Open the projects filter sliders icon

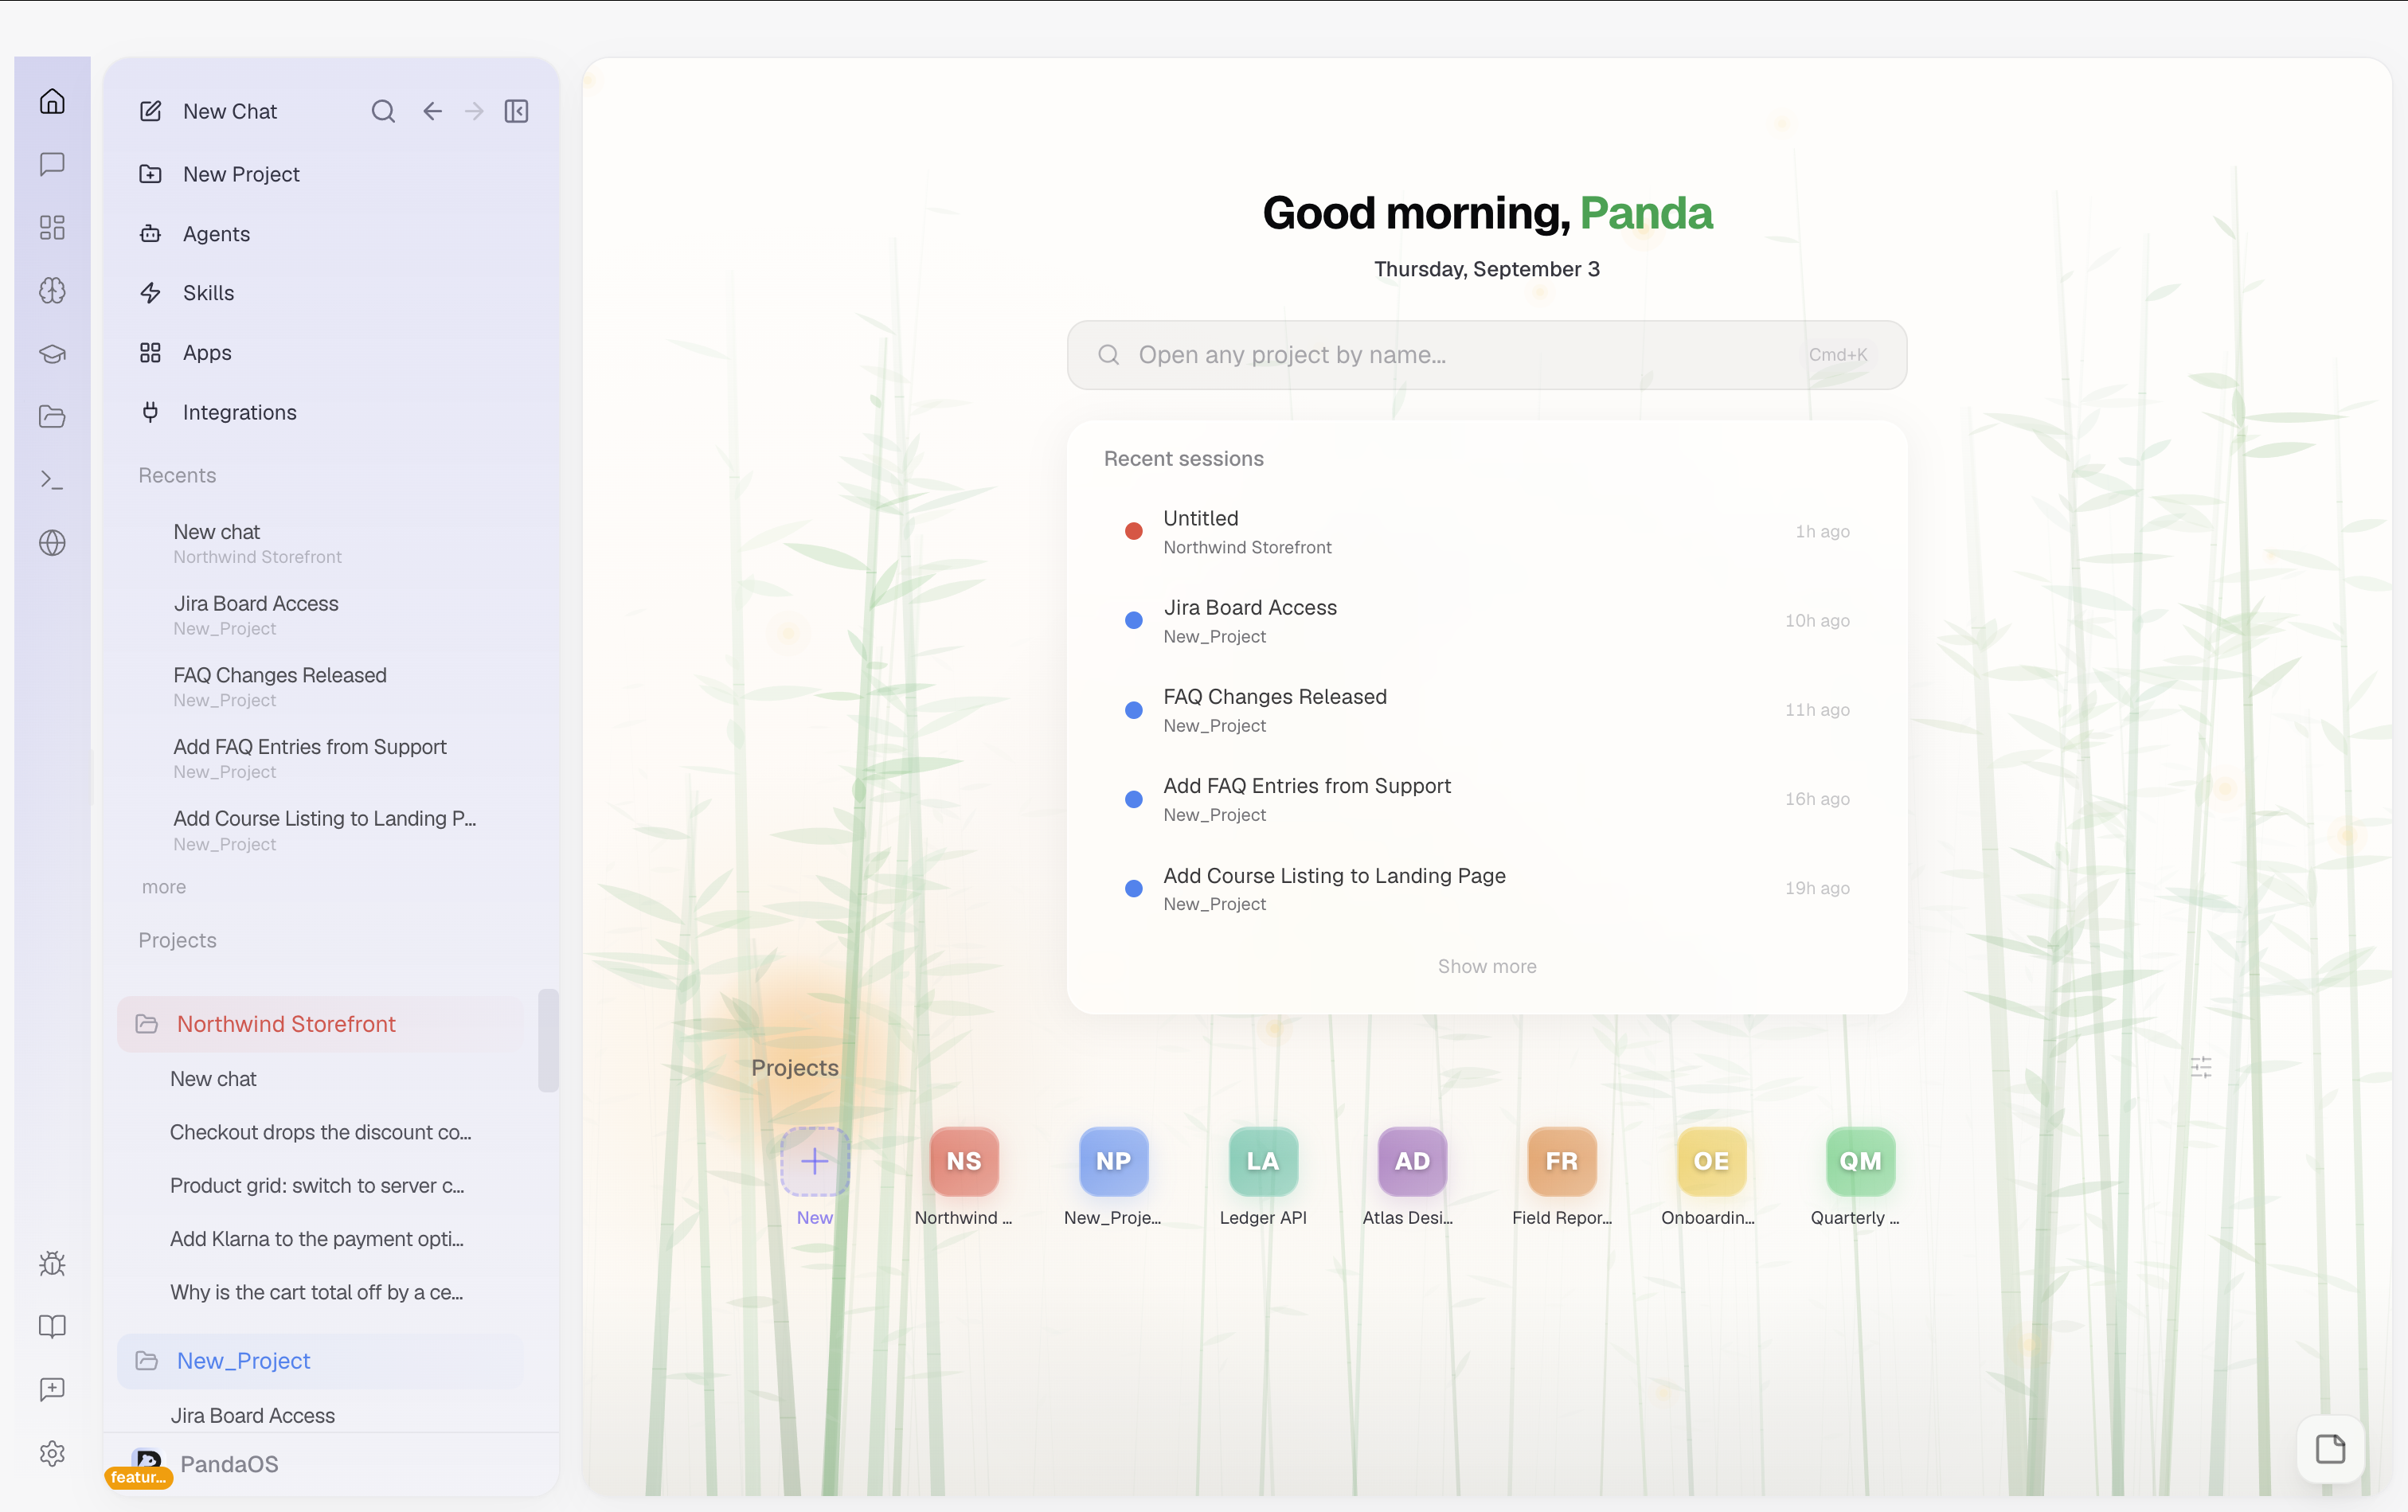[x=2201, y=1067]
